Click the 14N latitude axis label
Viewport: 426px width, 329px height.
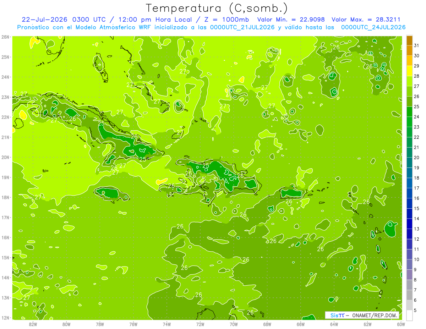(x=5, y=278)
